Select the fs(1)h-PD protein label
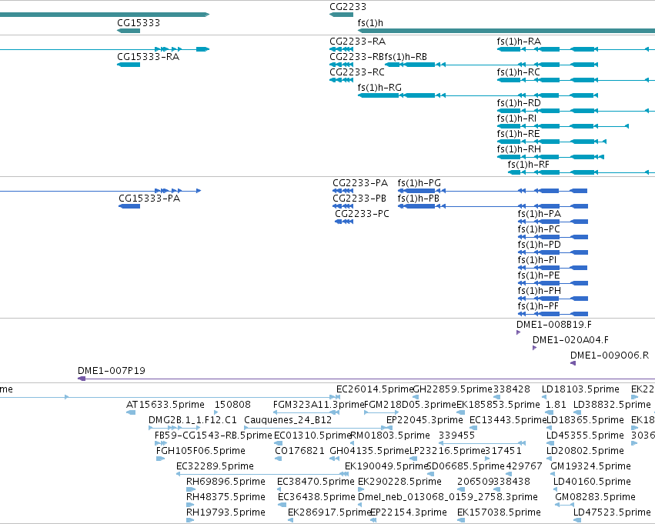Viewport: 655px width, 524px height. point(539,245)
